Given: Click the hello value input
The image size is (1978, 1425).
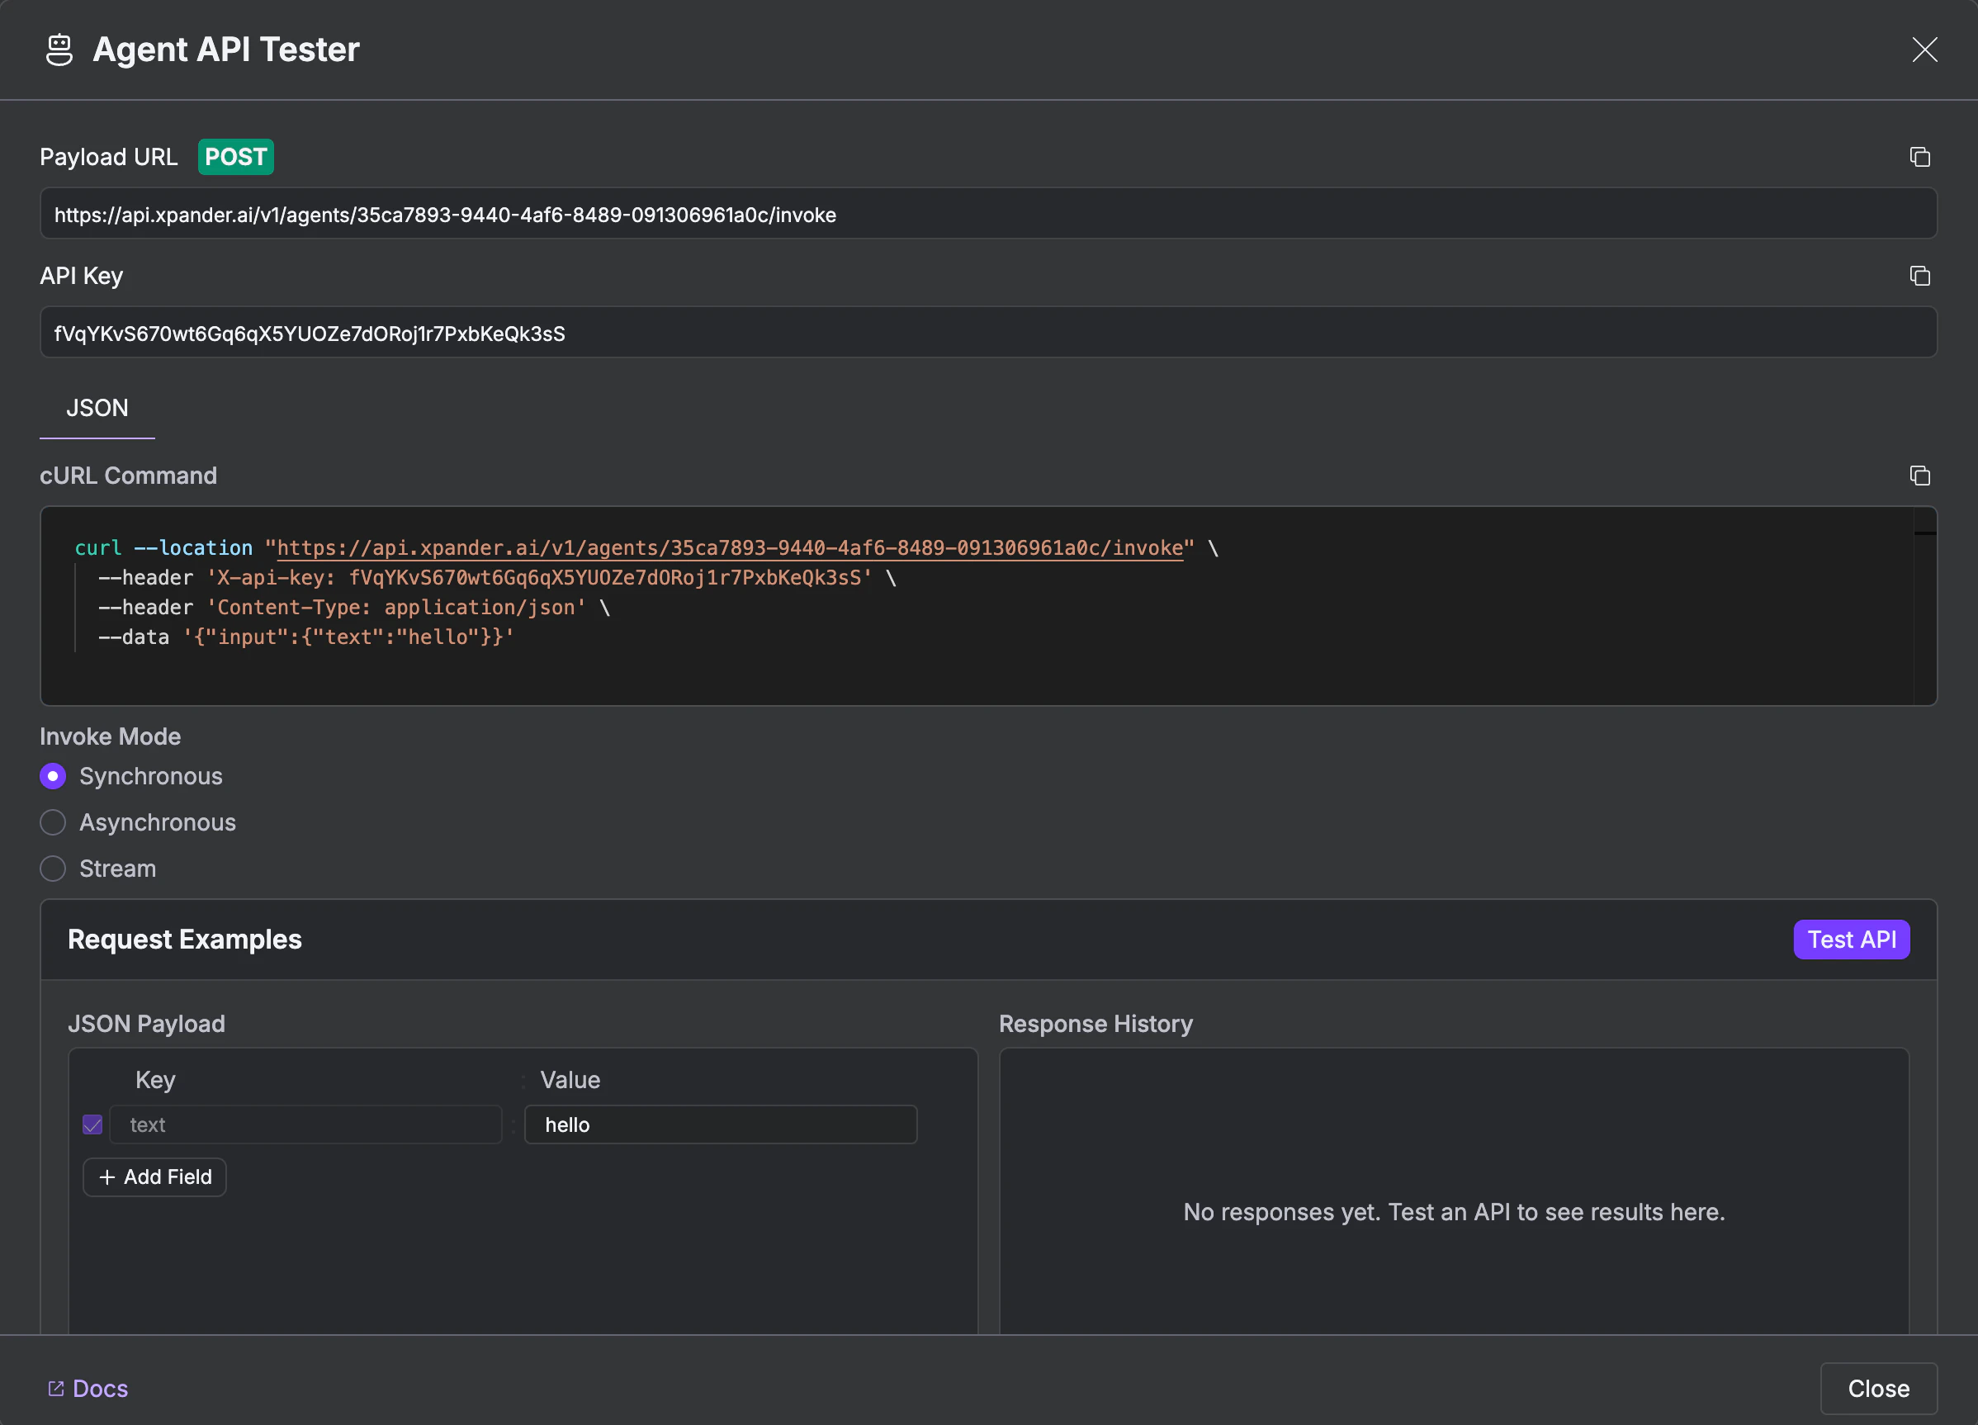Looking at the screenshot, I should (x=721, y=1124).
